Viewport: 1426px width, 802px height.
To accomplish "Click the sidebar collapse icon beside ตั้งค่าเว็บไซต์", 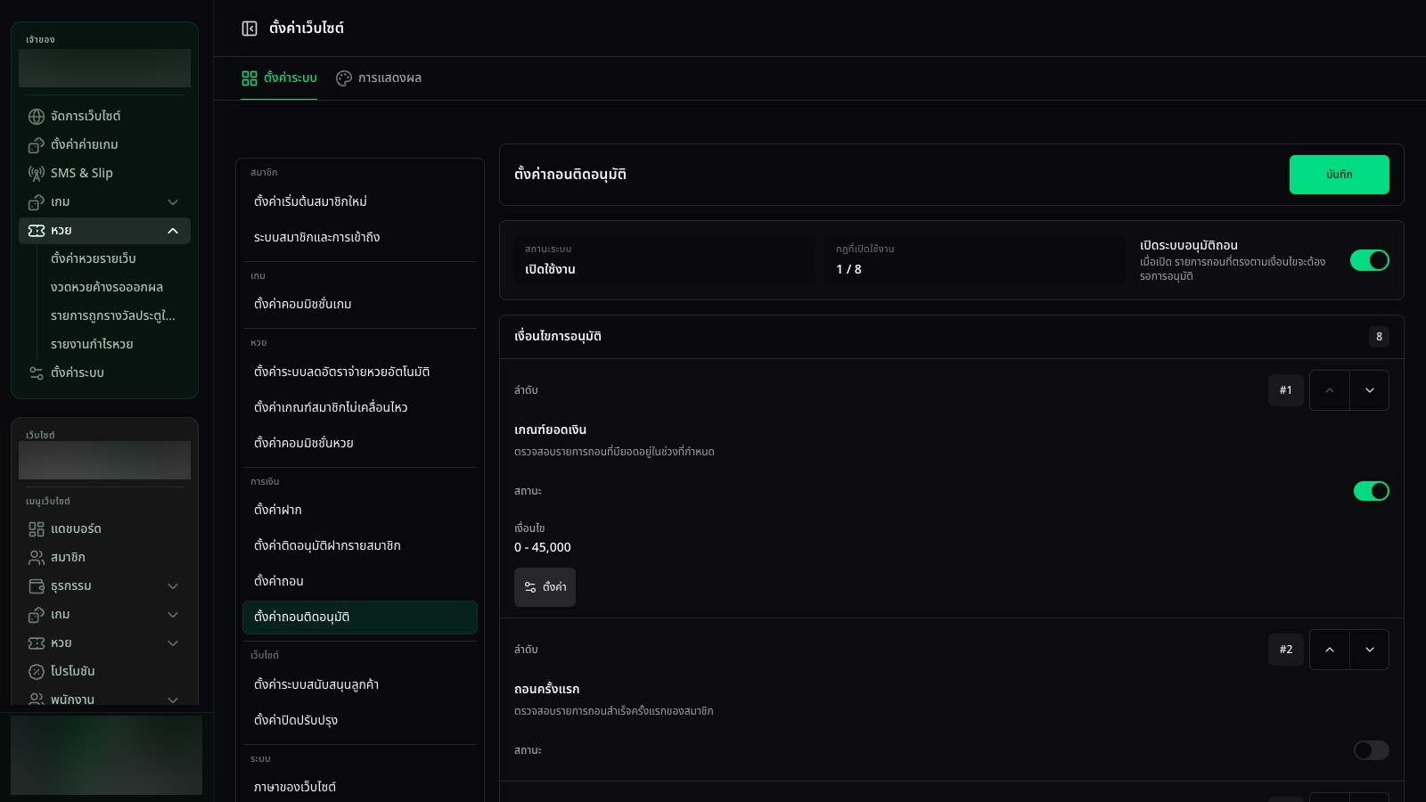I will coord(250,29).
